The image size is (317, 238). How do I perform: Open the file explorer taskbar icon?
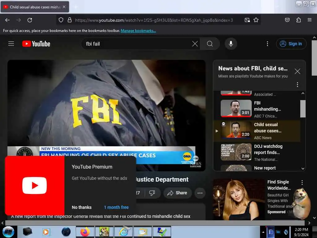click(143, 232)
